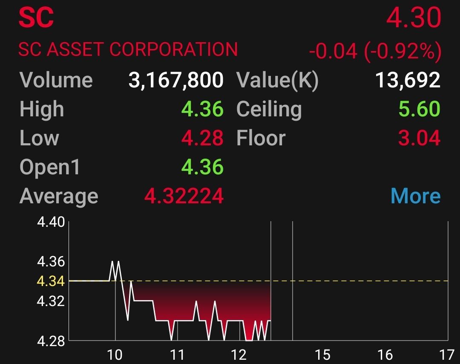Tap the 16 o'clock time axis label
The width and height of the screenshot is (460, 364).
click(x=385, y=355)
